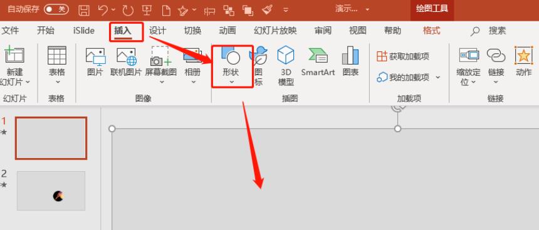Switch to the Animations (动画) tab
Image resolution: width=539 pixels, height=230 pixels.
[228, 31]
